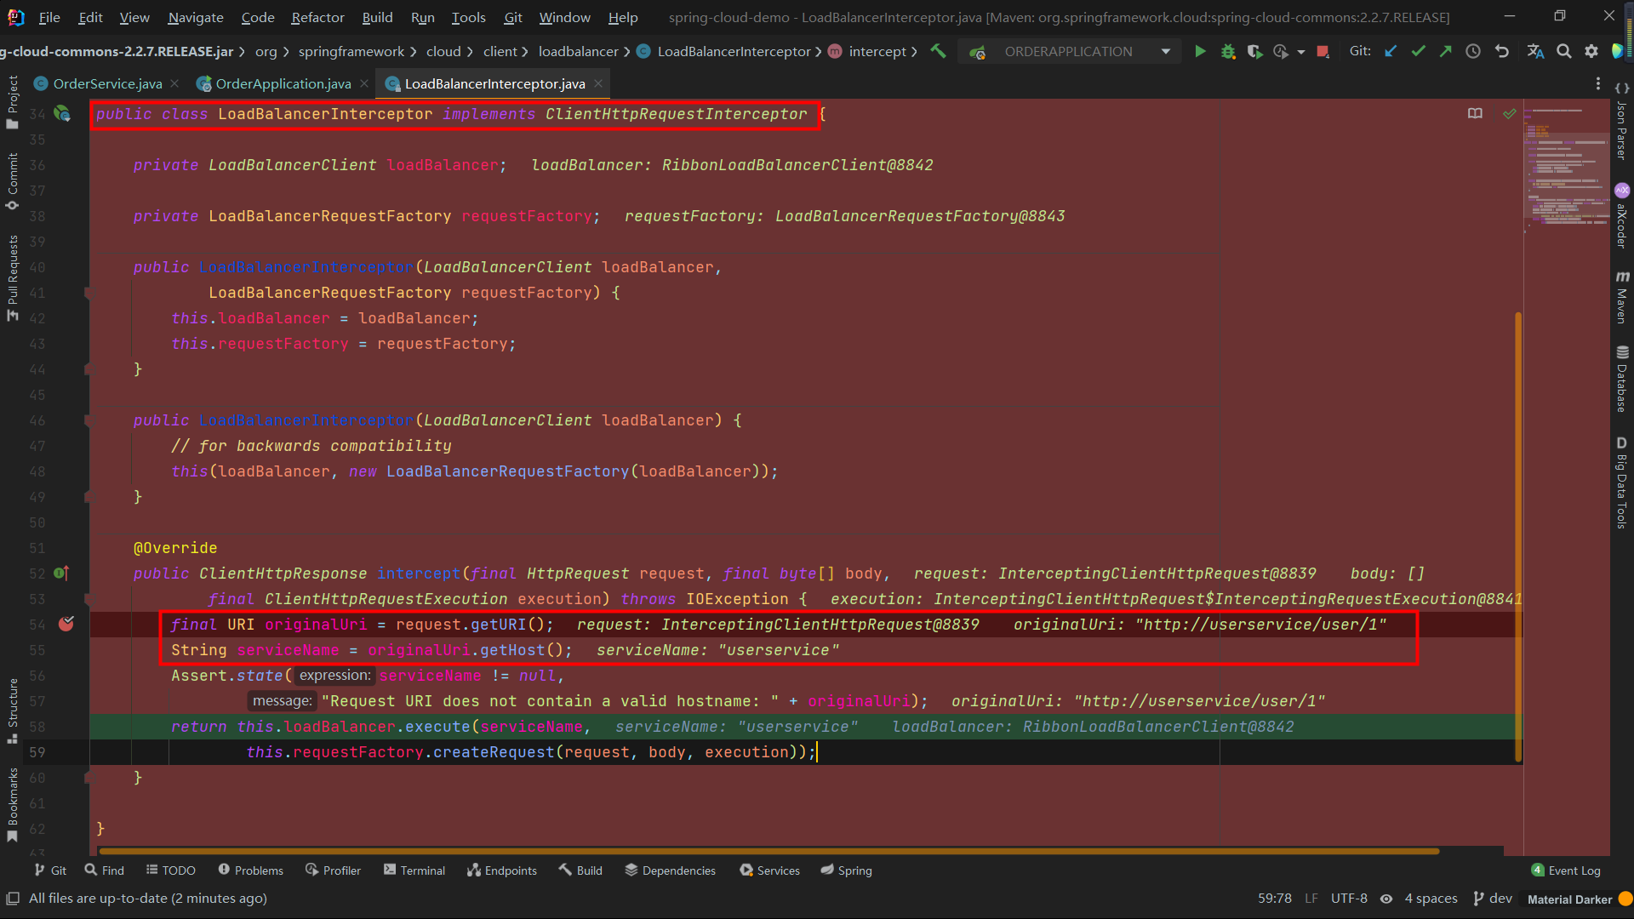Click the Debug bug icon
The width and height of the screenshot is (1634, 919).
[1227, 51]
